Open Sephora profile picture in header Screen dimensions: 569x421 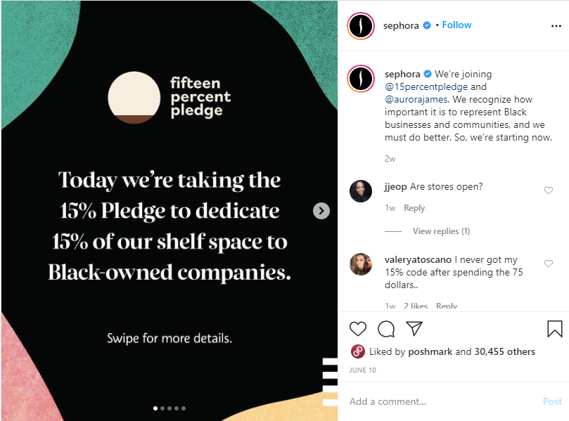pos(361,26)
